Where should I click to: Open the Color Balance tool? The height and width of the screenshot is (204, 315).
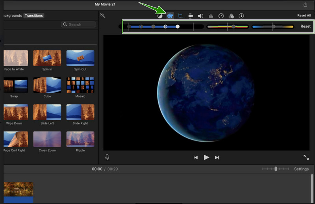coord(160,16)
